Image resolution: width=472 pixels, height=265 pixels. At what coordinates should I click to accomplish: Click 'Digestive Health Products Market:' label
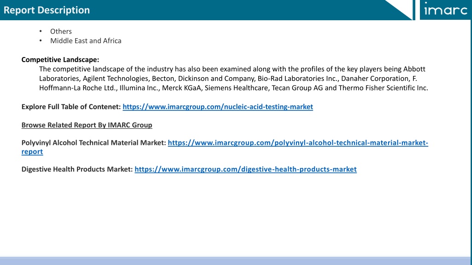[77, 169]
